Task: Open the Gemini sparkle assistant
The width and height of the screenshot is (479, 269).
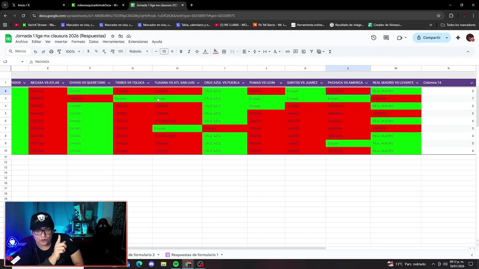Action: [458, 38]
